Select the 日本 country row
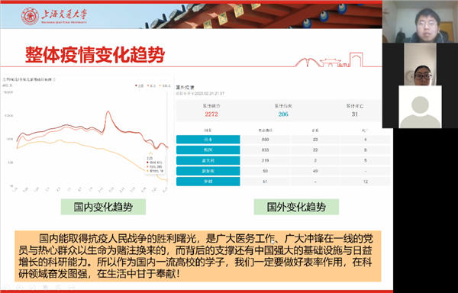 tap(283, 140)
